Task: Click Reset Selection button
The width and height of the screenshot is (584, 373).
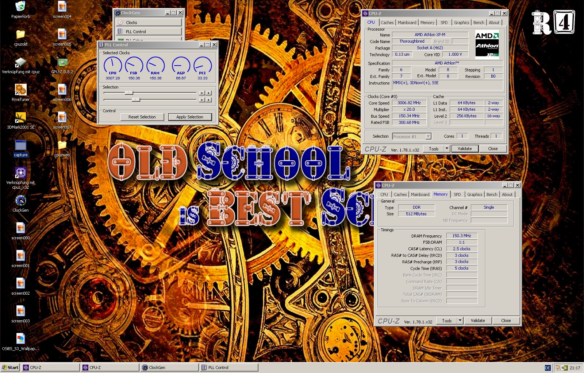Action: point(142,117)
